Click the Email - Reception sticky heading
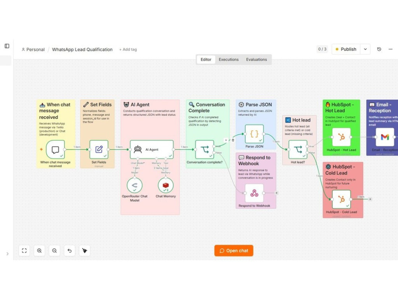Viewport: 398px width, 299px height. 380,108
